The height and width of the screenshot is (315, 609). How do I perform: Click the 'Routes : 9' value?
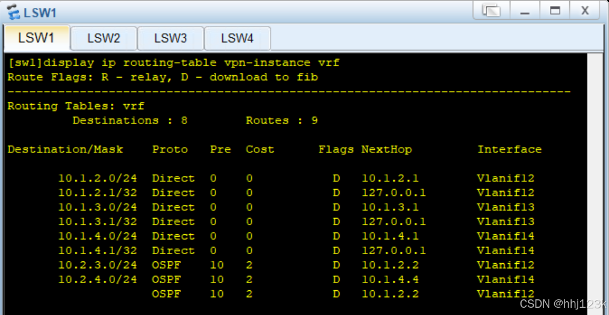tap(282, 120)
